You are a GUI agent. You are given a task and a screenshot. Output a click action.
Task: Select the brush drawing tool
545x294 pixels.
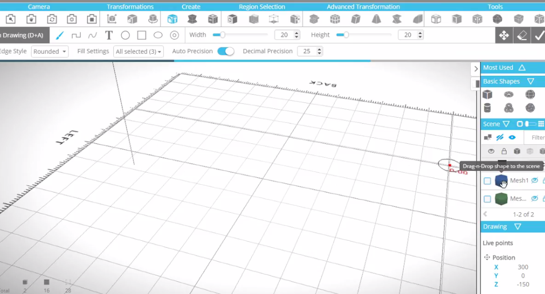[x=60, y=35]
